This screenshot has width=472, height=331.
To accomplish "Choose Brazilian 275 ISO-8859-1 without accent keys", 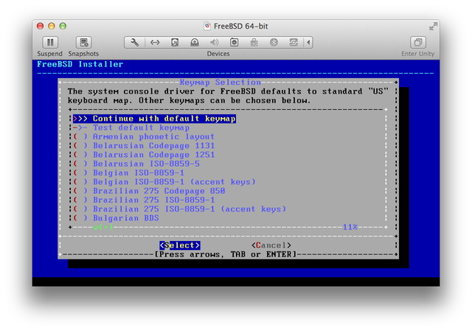I will click(144, 200).
